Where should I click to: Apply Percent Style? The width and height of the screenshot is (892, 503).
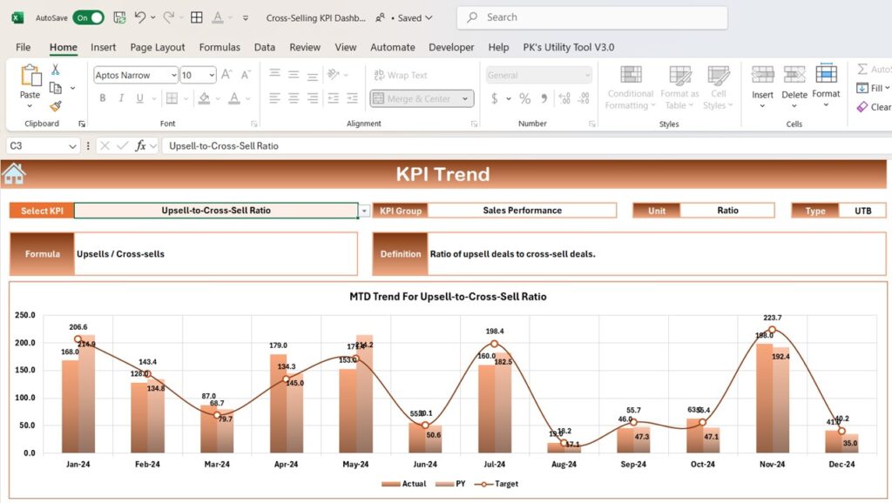524,99
